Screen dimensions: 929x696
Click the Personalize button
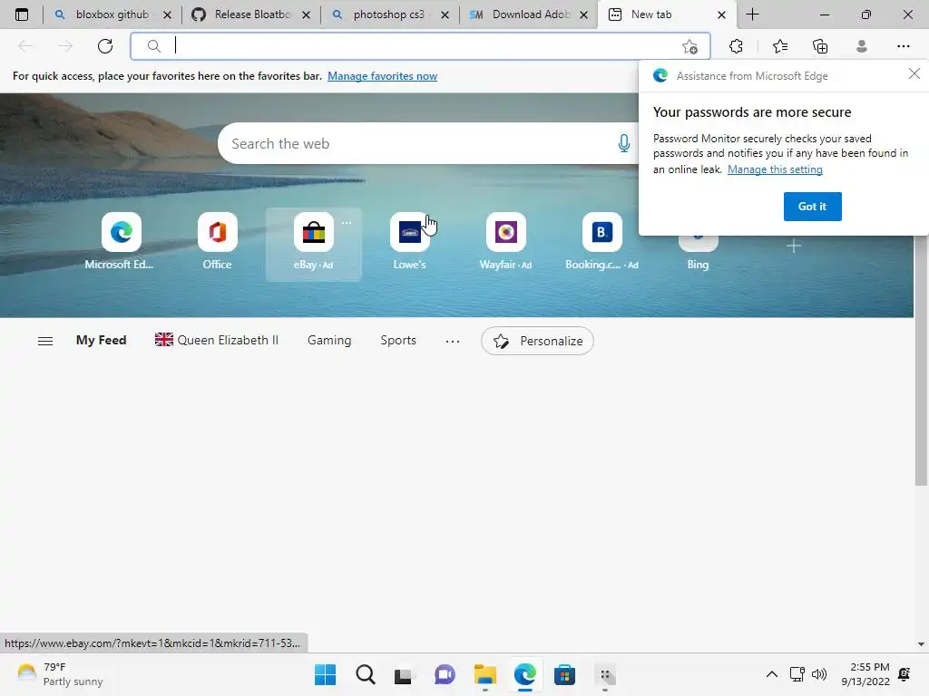pyautogui.click(x=537, y=341)
